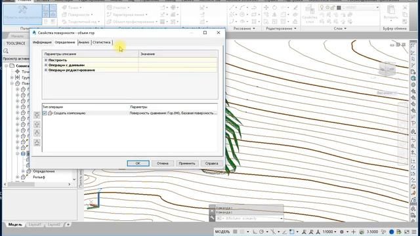
Task: Open the Редактирование panel dropdown
Action: click(x=281, y=28)
